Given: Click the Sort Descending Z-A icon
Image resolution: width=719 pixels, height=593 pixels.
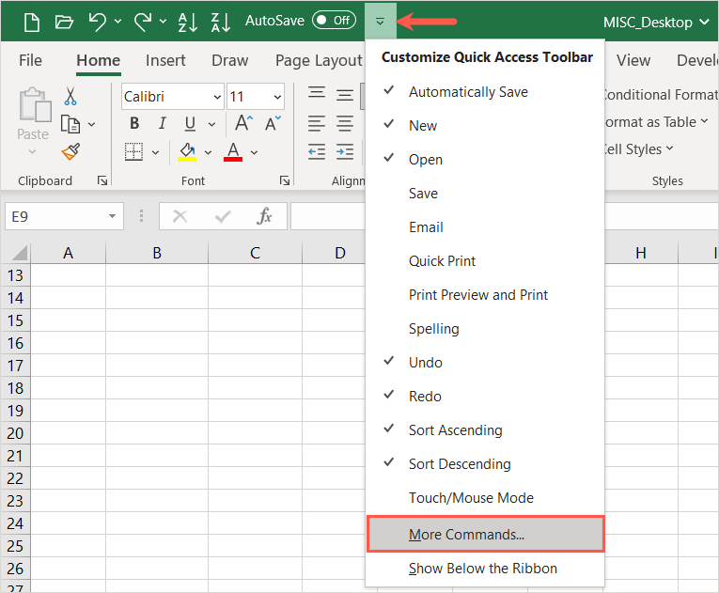Looking at the screenshot, I should coord(220,21).
